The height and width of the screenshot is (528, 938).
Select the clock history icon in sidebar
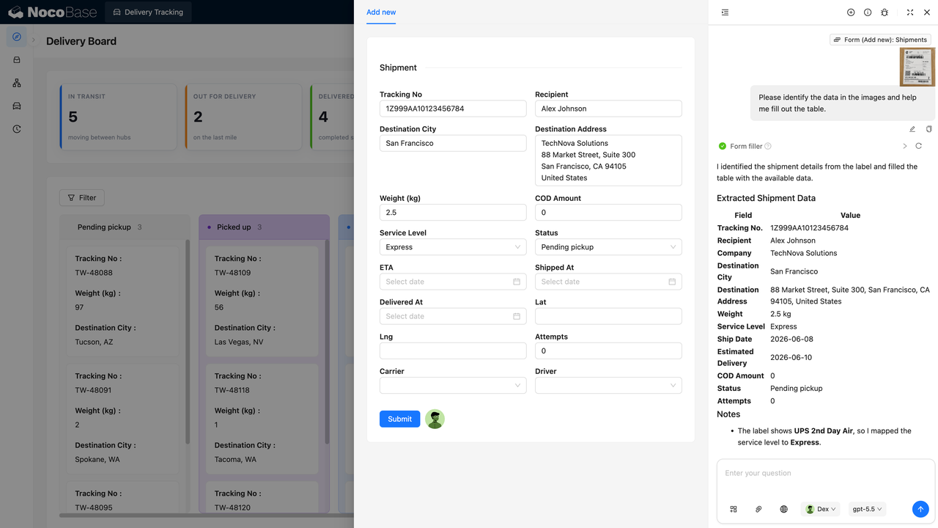point(17,129)
